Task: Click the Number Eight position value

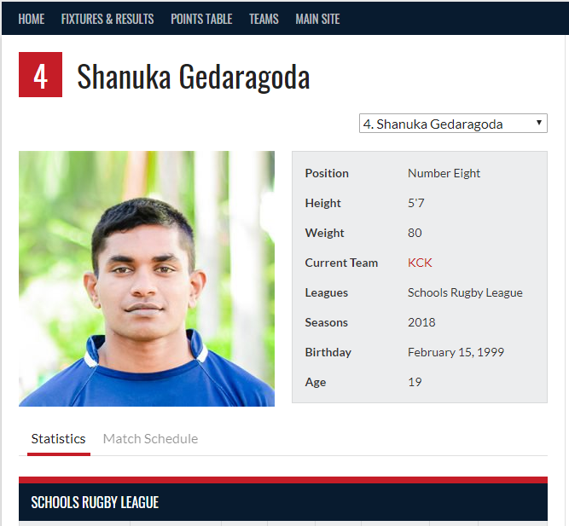Action: click(x=444, y=173)
